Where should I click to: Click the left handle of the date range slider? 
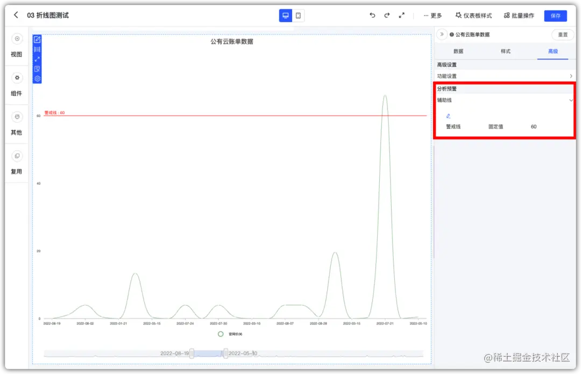coord(192,353)
